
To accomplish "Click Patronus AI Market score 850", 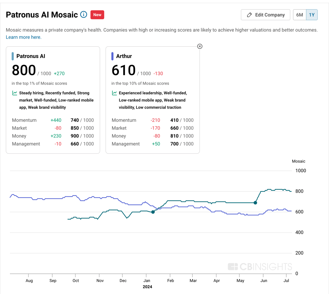I will pyautogui.click(x=75, y=128).
